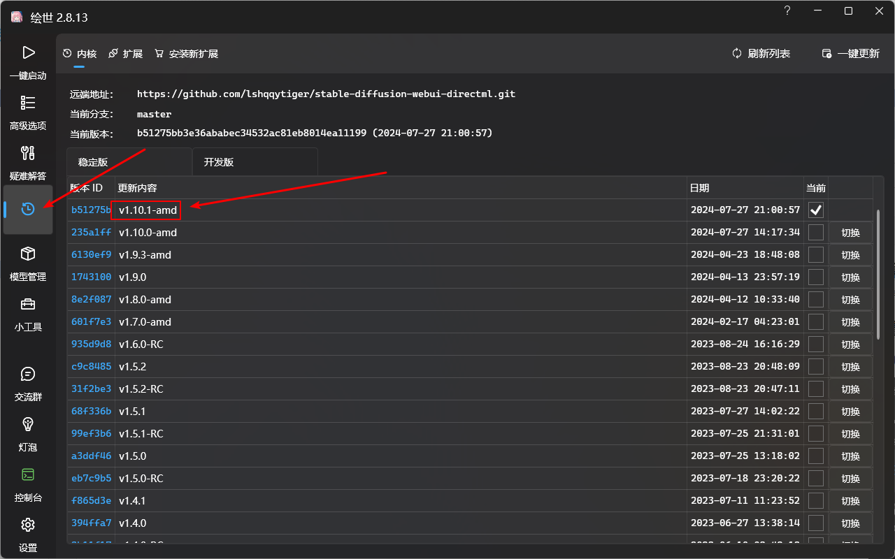The image size is (895, 559).
Task: Open 小工具 toolbox in sidebar
Action: 28,314
